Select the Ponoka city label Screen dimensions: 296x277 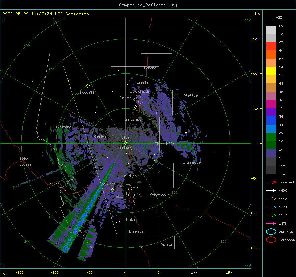coord(150,68)
